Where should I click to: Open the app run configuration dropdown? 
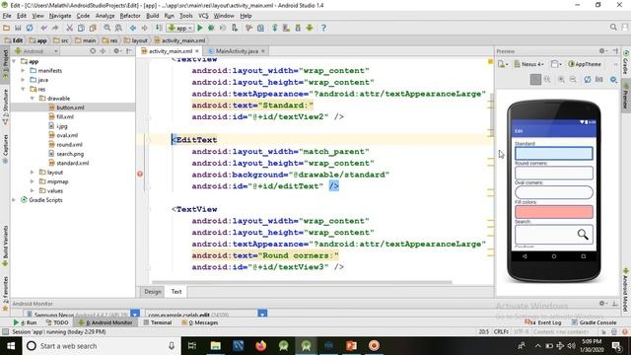coord(180,28)
